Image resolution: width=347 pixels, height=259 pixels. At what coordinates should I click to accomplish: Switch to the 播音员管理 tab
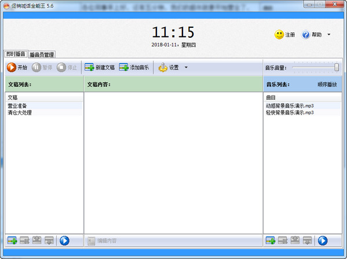click(42, 54)
